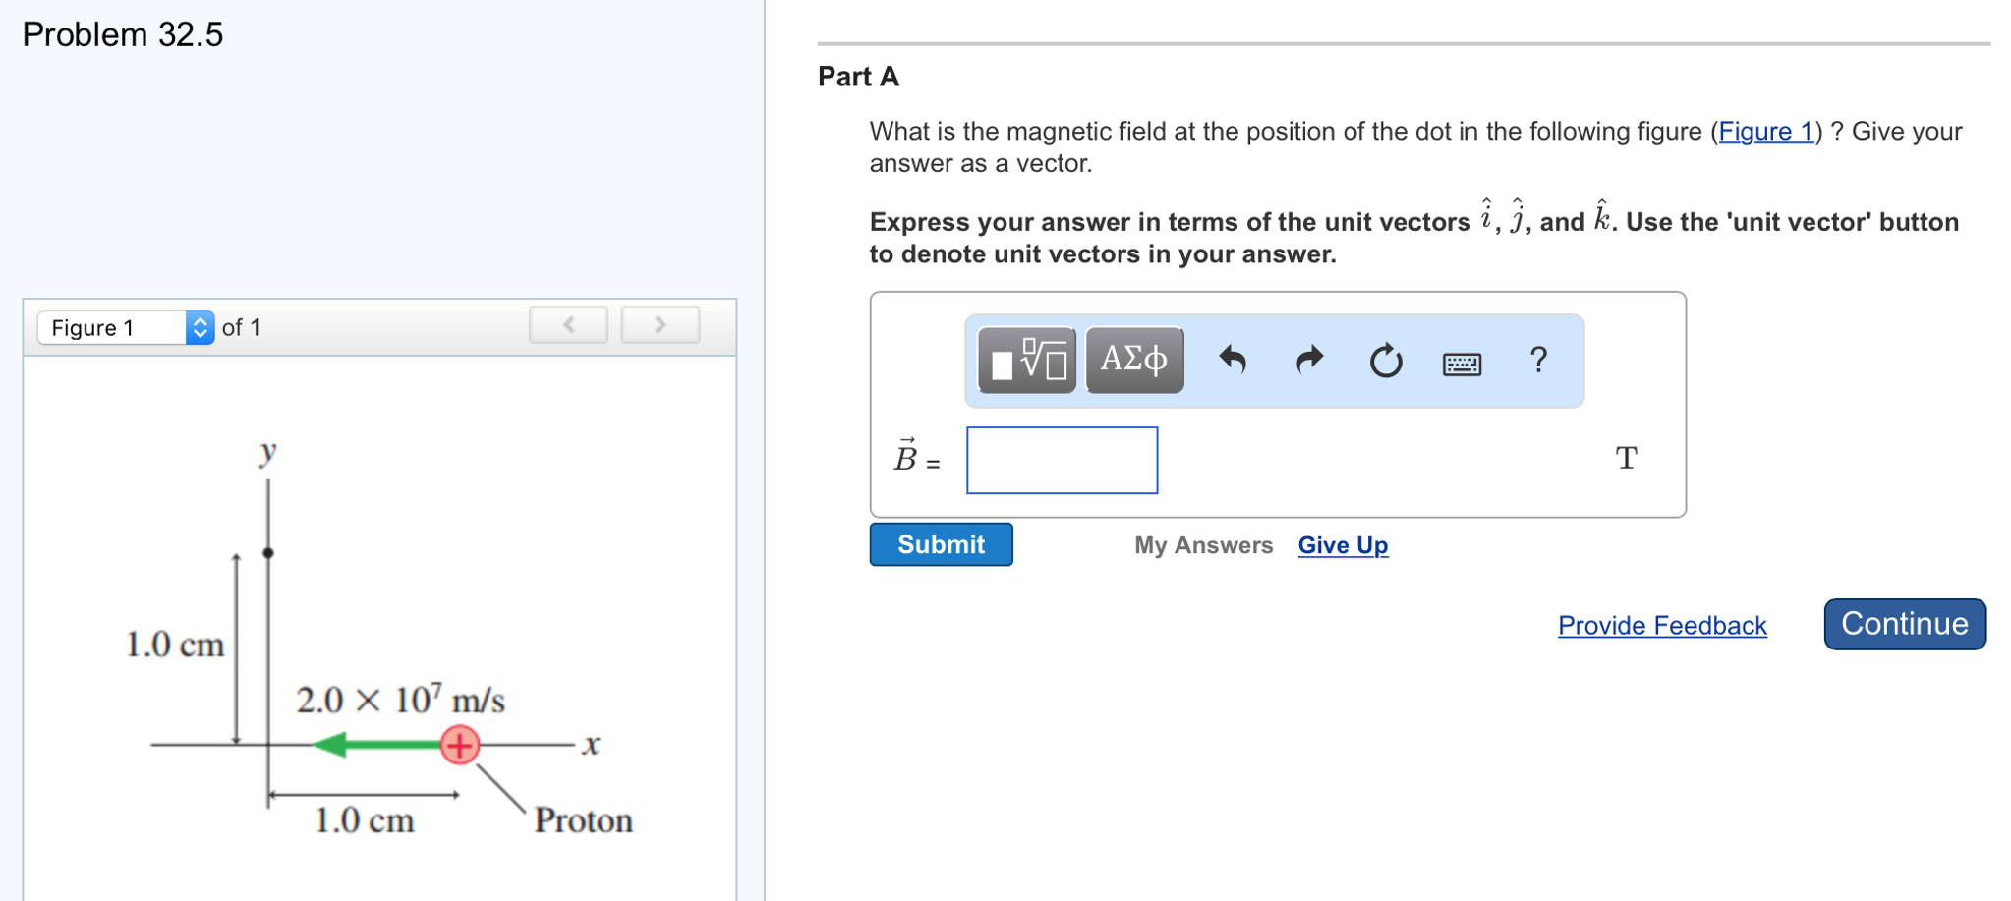Open the Greek symbols ΑΣφ palette
This screenshot has width=2011, height=901.
click(1133, 361)
